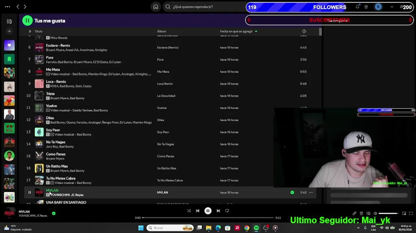Viewport: 416px width, 233px height.
Task: Click the cover thumbnail of 'Triste'
Action: [39, 96]
